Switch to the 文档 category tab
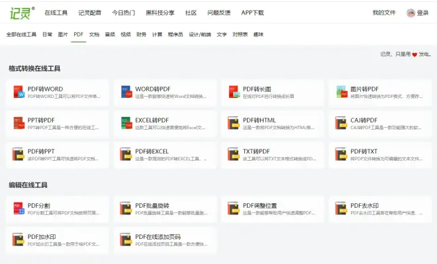437x264 pixels. [94, 34]
